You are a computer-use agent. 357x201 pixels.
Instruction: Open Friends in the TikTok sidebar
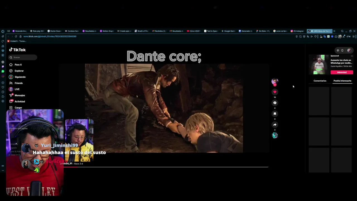16,83
